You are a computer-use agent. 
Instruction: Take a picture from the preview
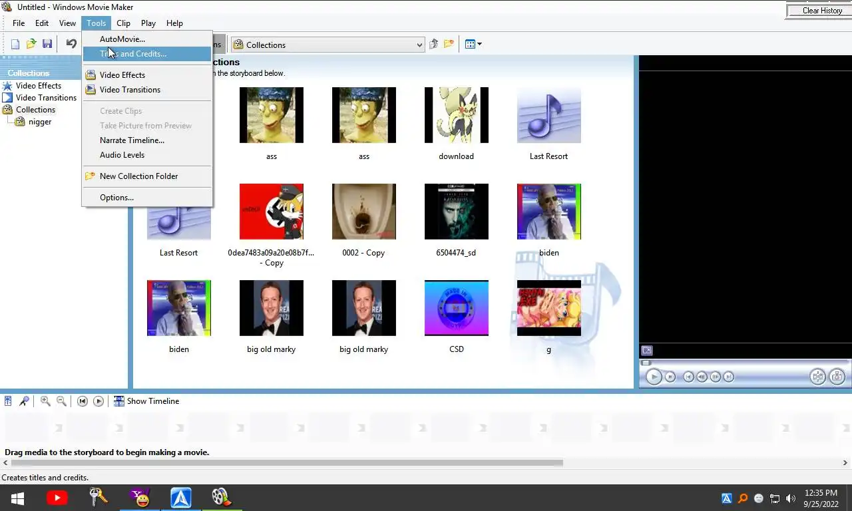(x=837, y=377)
